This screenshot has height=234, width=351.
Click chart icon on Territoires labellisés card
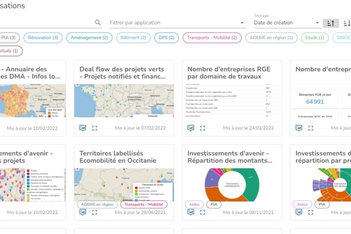[x=83, y=212]
